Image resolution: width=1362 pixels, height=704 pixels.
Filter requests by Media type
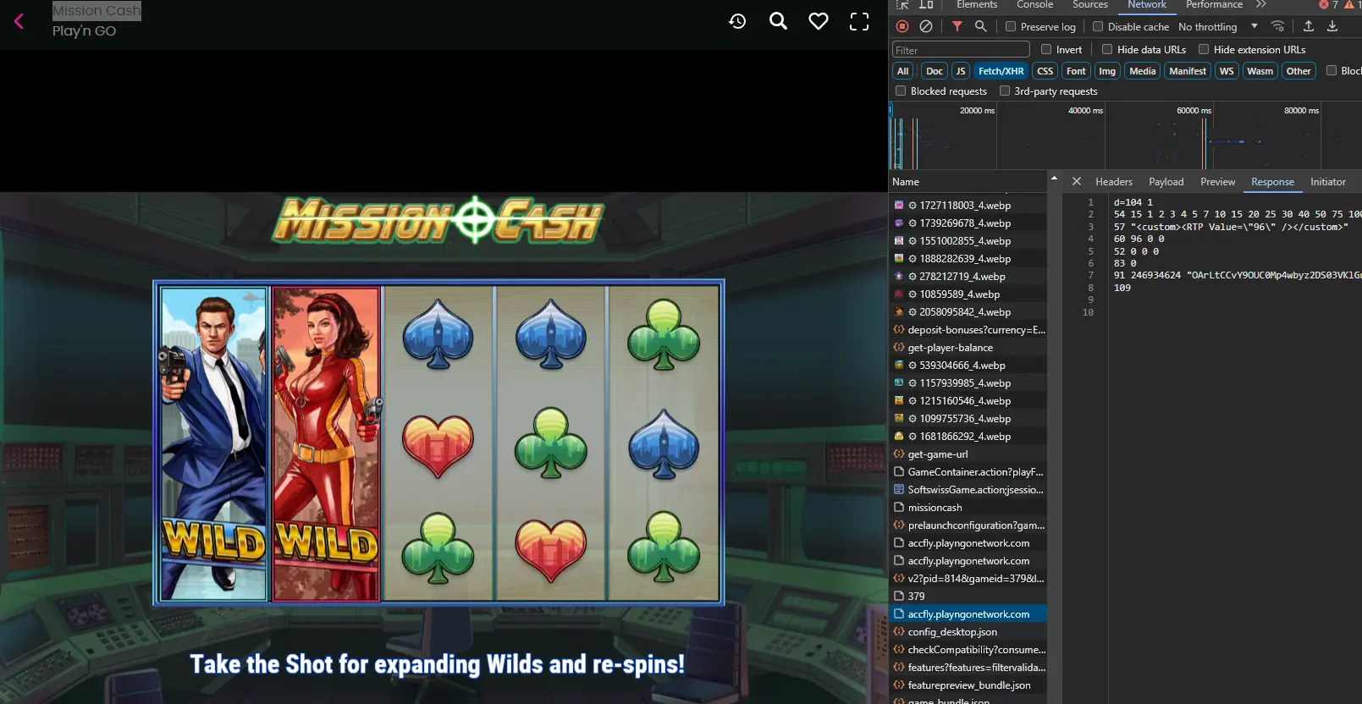click(1143, 71)
